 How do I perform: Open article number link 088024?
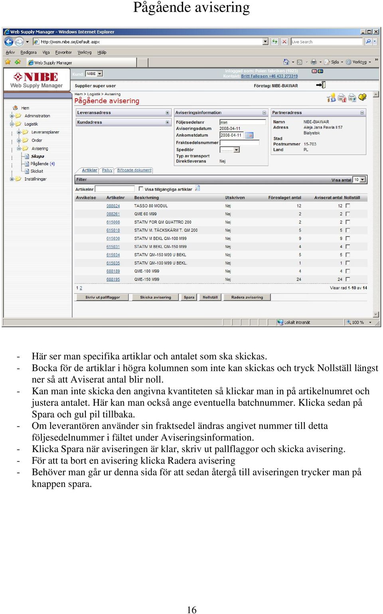pos(113,206)
